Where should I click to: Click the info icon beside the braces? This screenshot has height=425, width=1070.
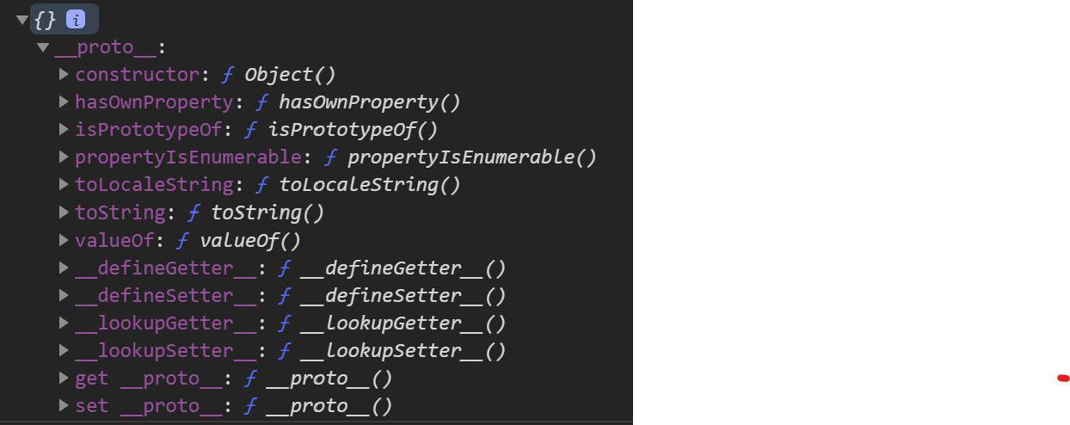tap(76, 19)
